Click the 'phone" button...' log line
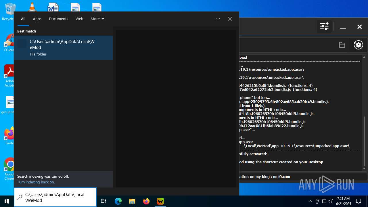This screenshot has height=207, width=368. pos(255,97)
